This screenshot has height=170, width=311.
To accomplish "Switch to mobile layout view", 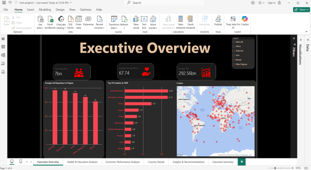I will click(21, 162).
